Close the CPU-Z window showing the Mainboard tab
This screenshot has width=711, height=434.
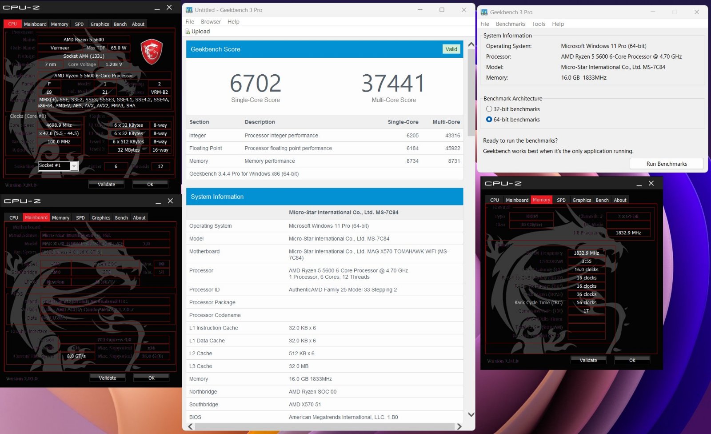(x=170, y=201)
